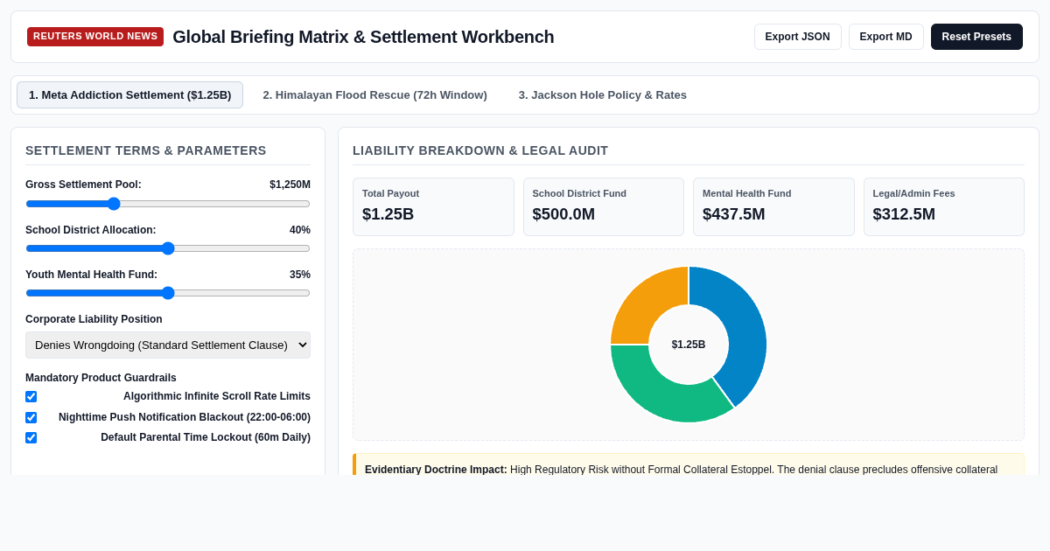Click the Legal/Admin Fees $312.5M card
This screenshot has height=551, width=1050.
(x=944, y=206)
